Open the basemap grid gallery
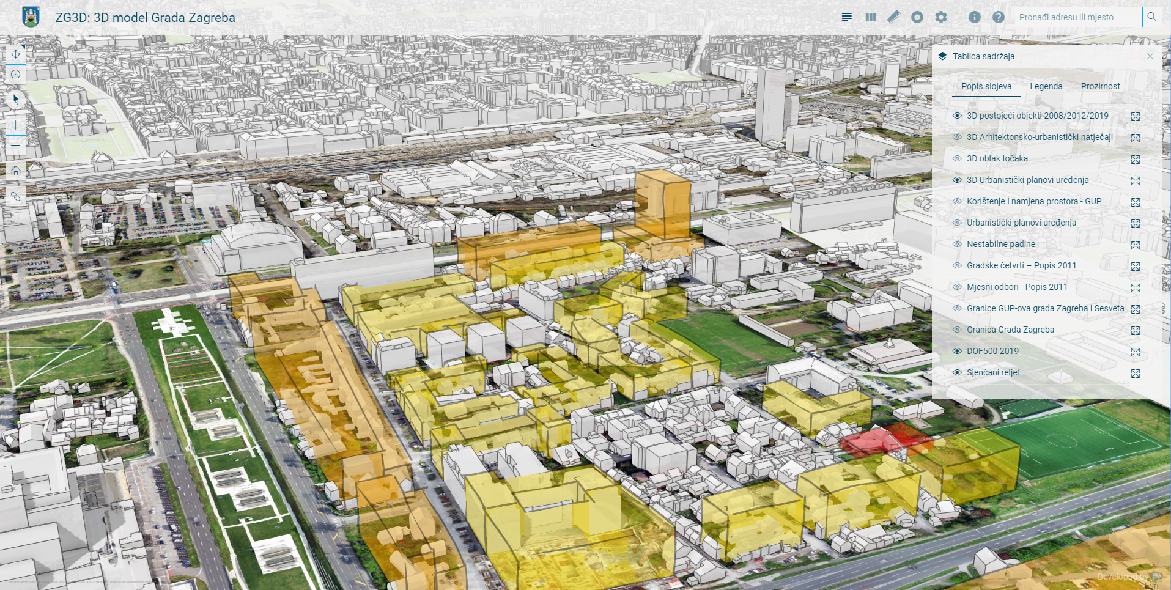This screenshot has width=1171, height=590. (871, 17)
